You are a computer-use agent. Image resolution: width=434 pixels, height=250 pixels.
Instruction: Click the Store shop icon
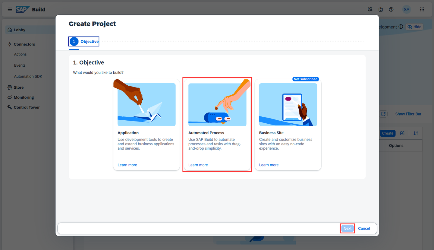coord(10,87)
